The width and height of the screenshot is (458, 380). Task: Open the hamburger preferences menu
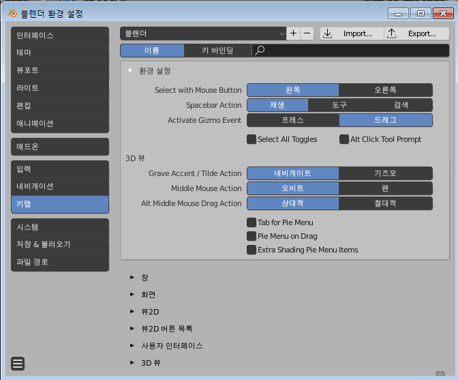tap(18, 364)
